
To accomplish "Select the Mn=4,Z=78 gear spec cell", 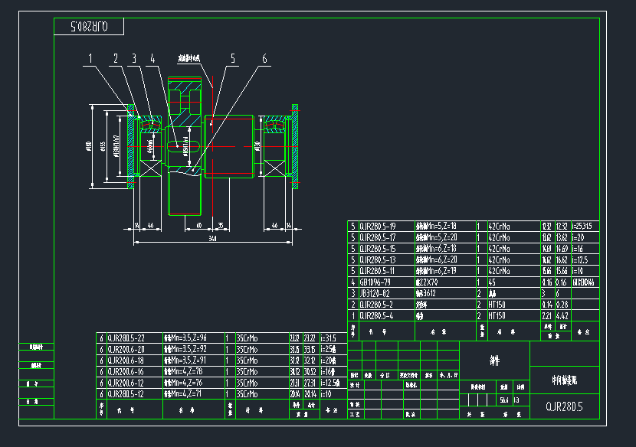I will (x=193, y=372).
